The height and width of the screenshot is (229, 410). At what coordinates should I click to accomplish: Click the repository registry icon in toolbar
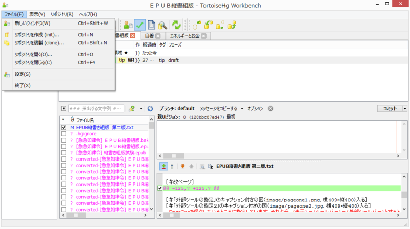point(128,25)
